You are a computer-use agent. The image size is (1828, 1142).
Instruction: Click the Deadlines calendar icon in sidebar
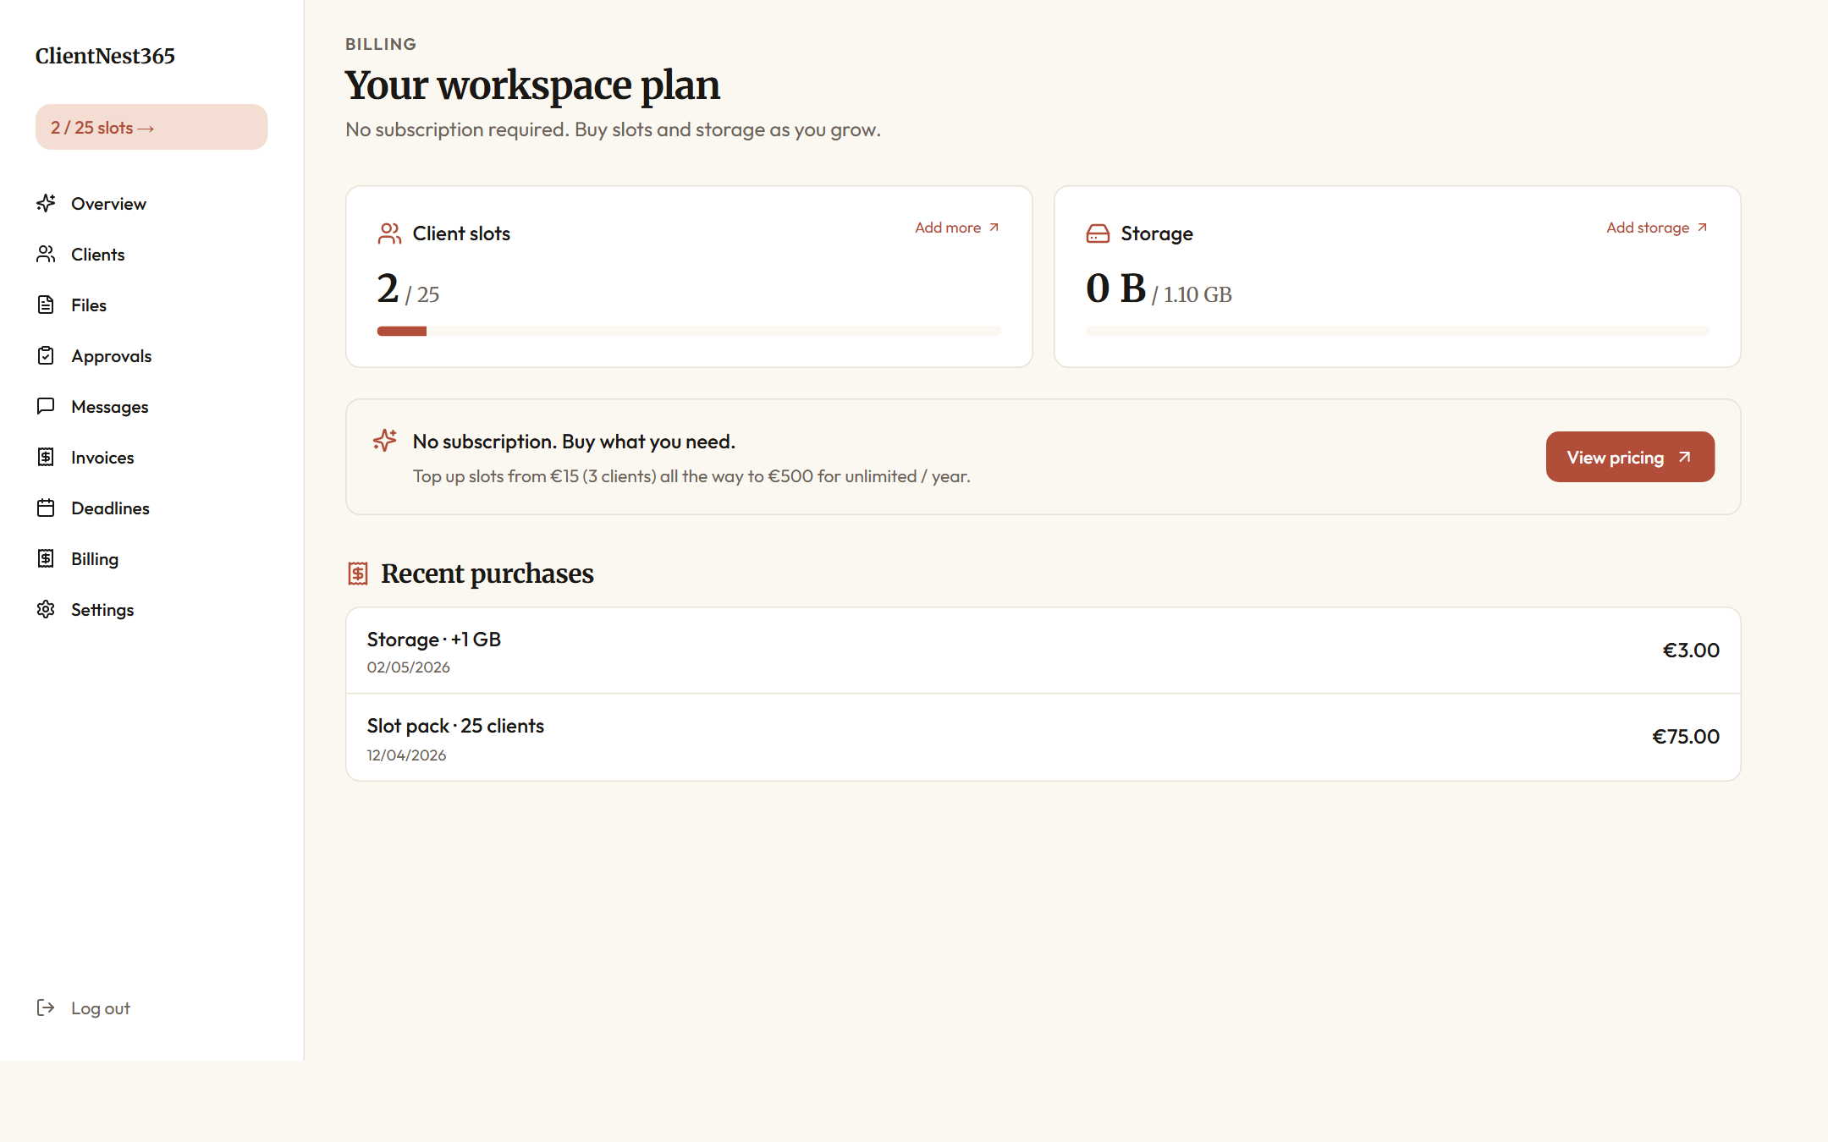click(46, 508)
